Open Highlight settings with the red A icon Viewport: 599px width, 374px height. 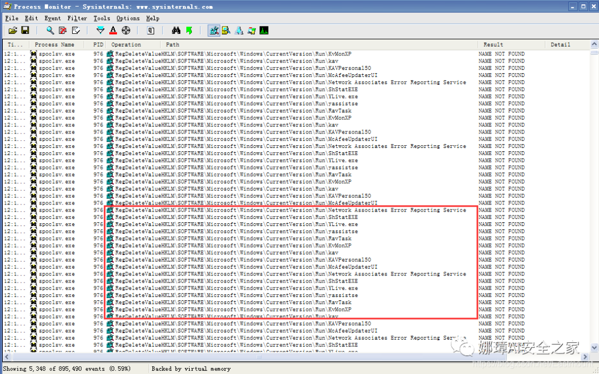tap(113, 30)
